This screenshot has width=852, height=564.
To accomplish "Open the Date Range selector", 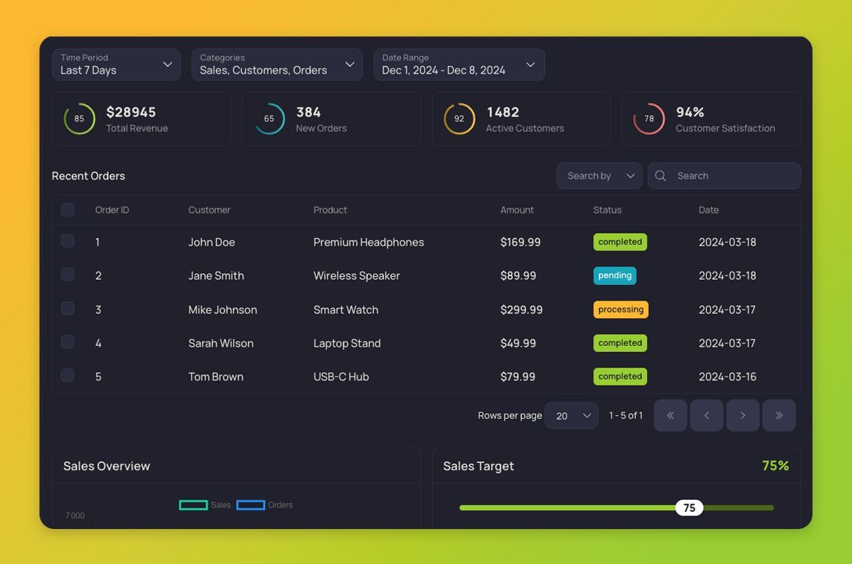I will (x=460, y=65).
